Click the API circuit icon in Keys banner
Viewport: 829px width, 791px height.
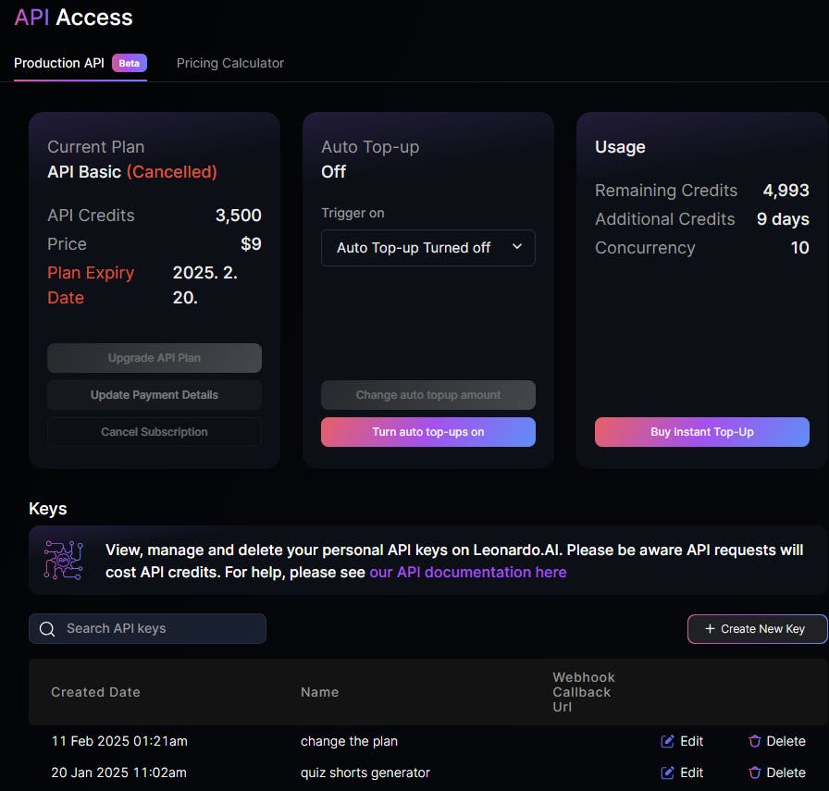coord(64,561)
